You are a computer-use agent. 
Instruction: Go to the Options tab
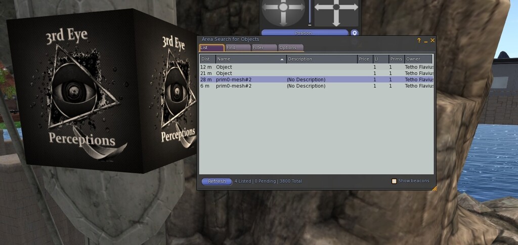point(290,48)
